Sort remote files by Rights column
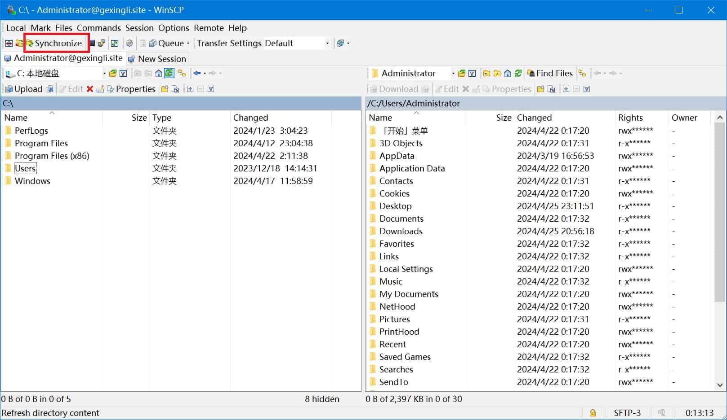Viewport: 727px width, 420px height. pos(630,118)
